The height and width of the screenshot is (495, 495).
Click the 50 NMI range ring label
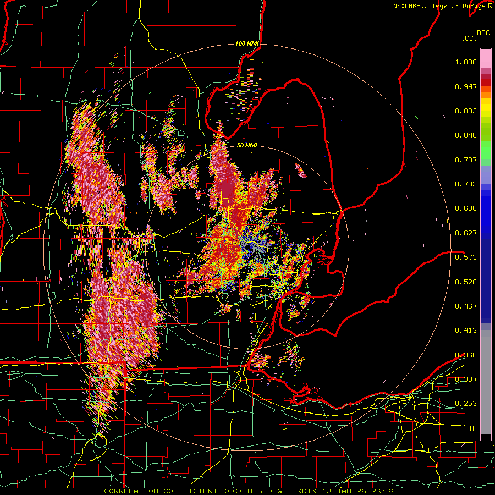(247, 145)
